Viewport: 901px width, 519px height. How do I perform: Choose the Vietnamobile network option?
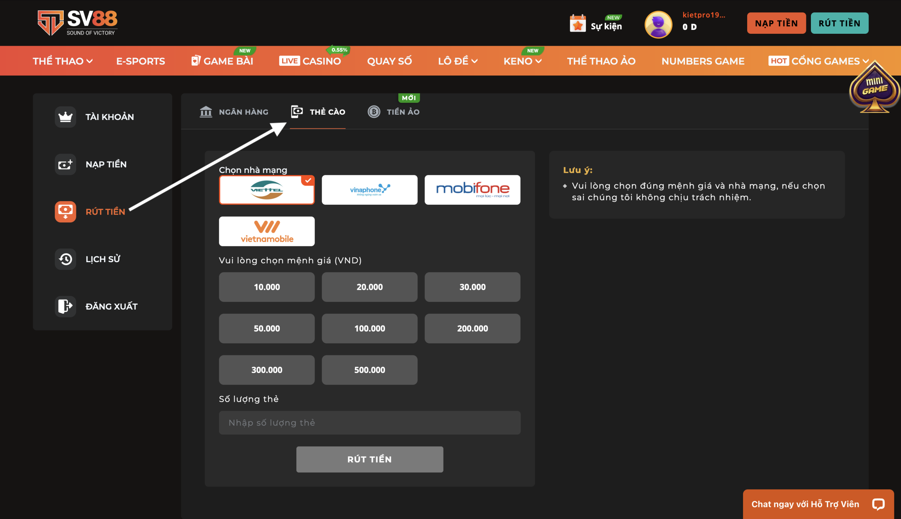[267, 231]
